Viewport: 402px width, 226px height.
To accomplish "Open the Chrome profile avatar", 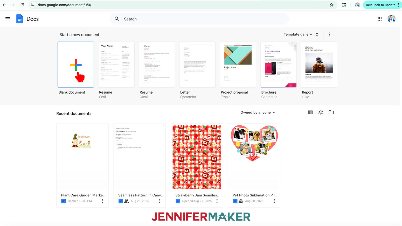I will click(357, 5).
